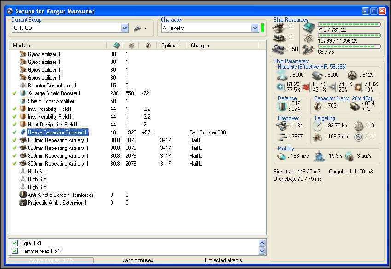Click the CPU column header icon
Image resolution: width=391 pixels, height=269 pixels.
(x=116, y=46)
